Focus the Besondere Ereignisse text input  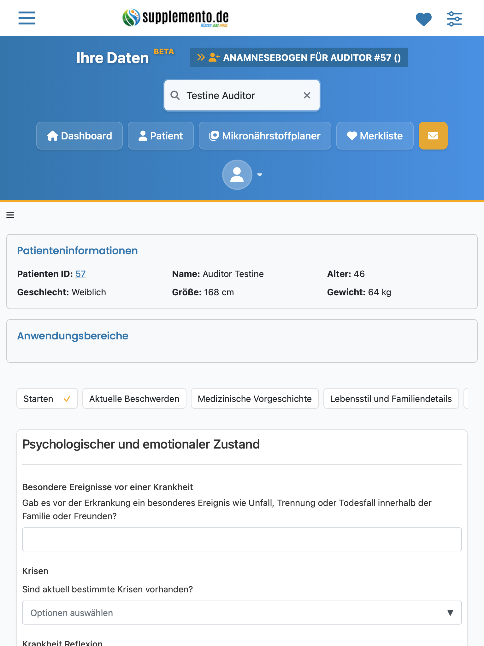(242, 539)
